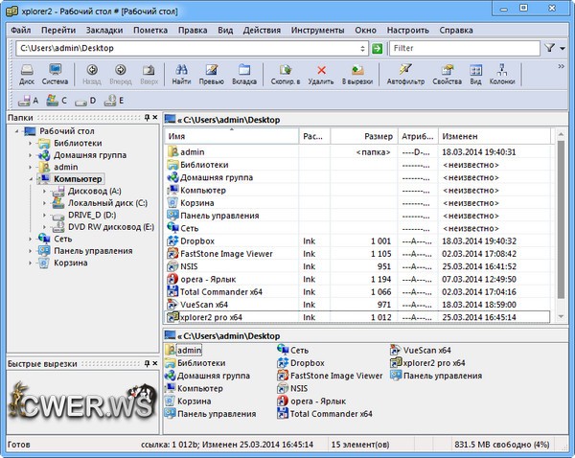Open the Превью preview toolbar icon
575x458 pixels.
[x=212, y=72]
